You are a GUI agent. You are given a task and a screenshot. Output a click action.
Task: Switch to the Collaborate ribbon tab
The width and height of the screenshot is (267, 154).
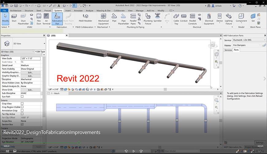pyautogui.click(x=119, y=10)
